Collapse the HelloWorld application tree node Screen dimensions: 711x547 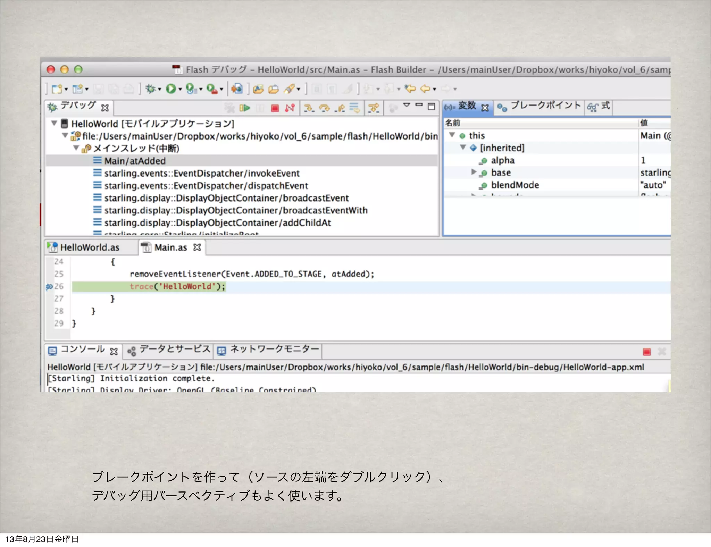[54, 123]
